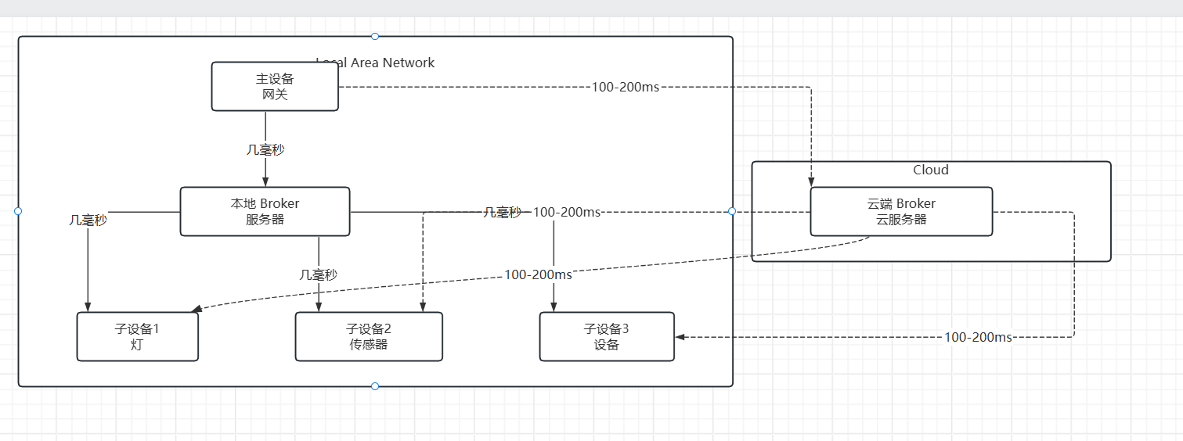Screen dimensions: 1183x441
Task: Click 100-200ms label on line into 子设备3
Action: (x=979, y=337)
